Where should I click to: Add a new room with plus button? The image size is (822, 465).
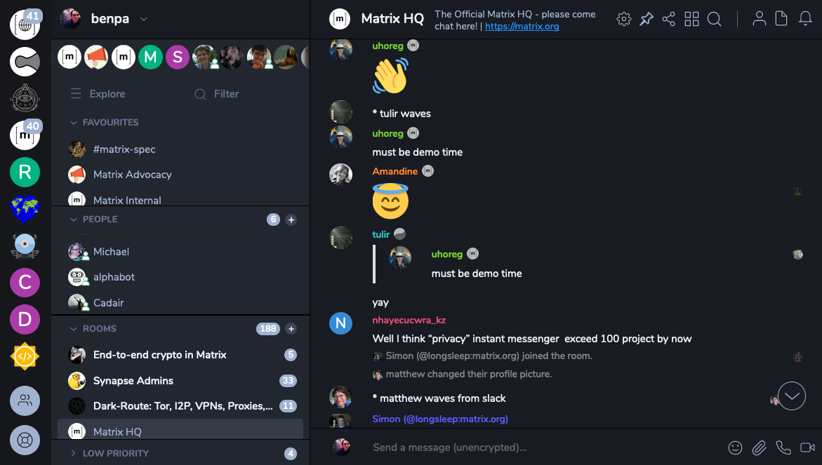tap(291, 329)
